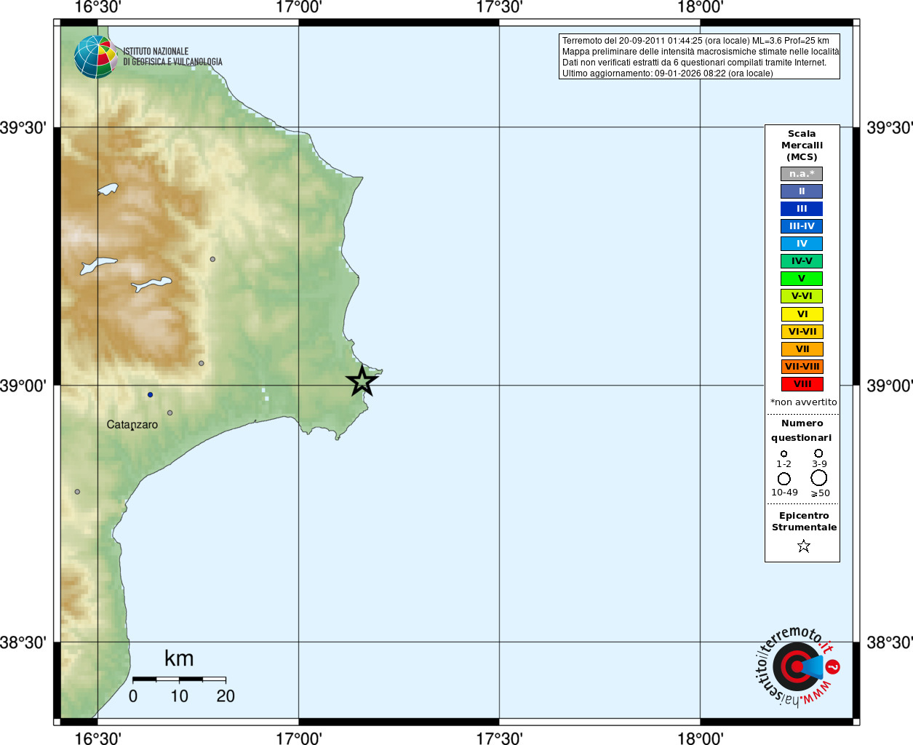
Task: Click the top 17°00' longitude label
Action: point(298,8)
